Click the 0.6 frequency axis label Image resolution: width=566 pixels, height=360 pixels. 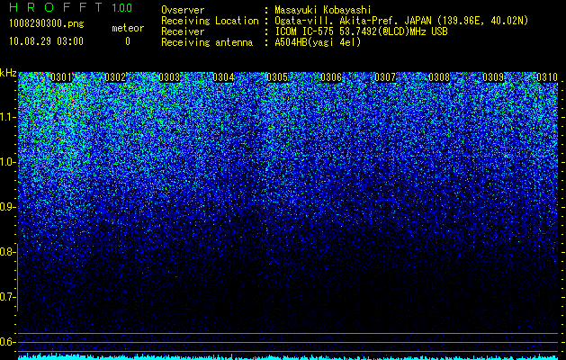7,342
